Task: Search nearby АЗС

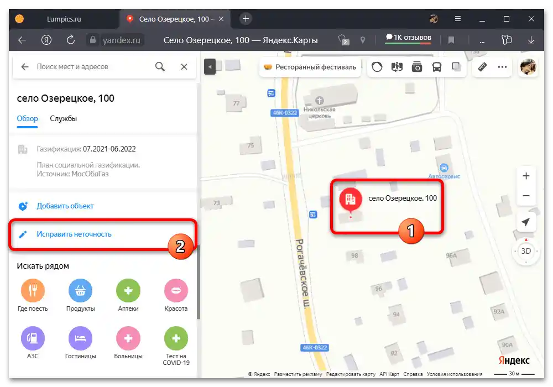Action: click(x=33, y=343)
